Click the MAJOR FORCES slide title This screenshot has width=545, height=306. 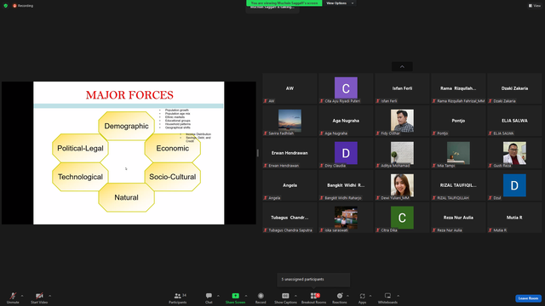[129, 94]
